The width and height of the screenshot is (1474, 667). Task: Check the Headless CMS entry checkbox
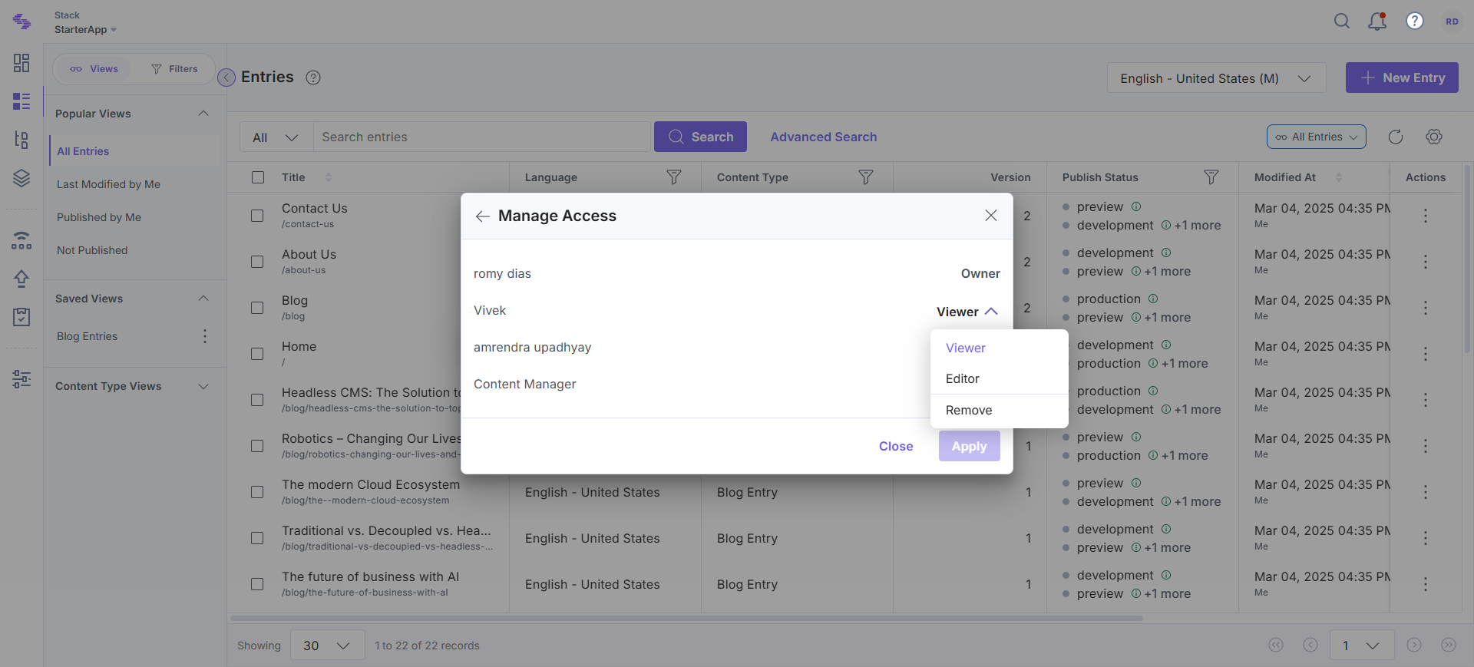point(257,400)
